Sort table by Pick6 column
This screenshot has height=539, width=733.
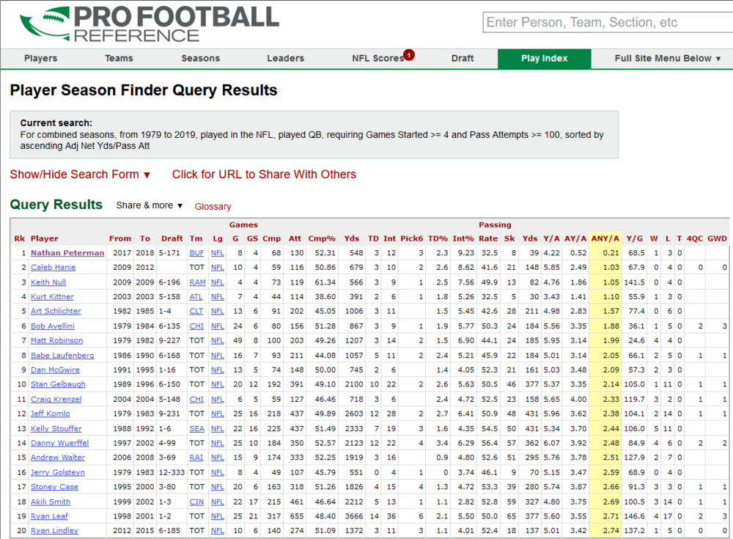(x=411, y=238)
